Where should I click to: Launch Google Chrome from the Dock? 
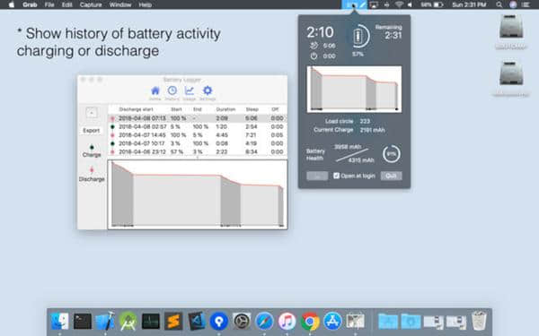(x=310, y=322)
